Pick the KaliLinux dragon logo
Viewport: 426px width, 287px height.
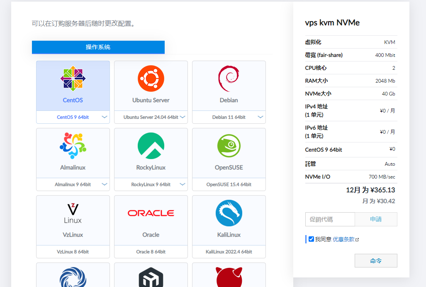229,213
